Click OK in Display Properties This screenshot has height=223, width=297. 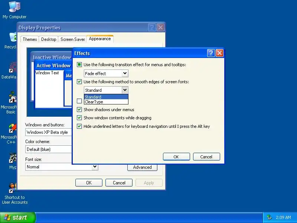coord(89,183)
